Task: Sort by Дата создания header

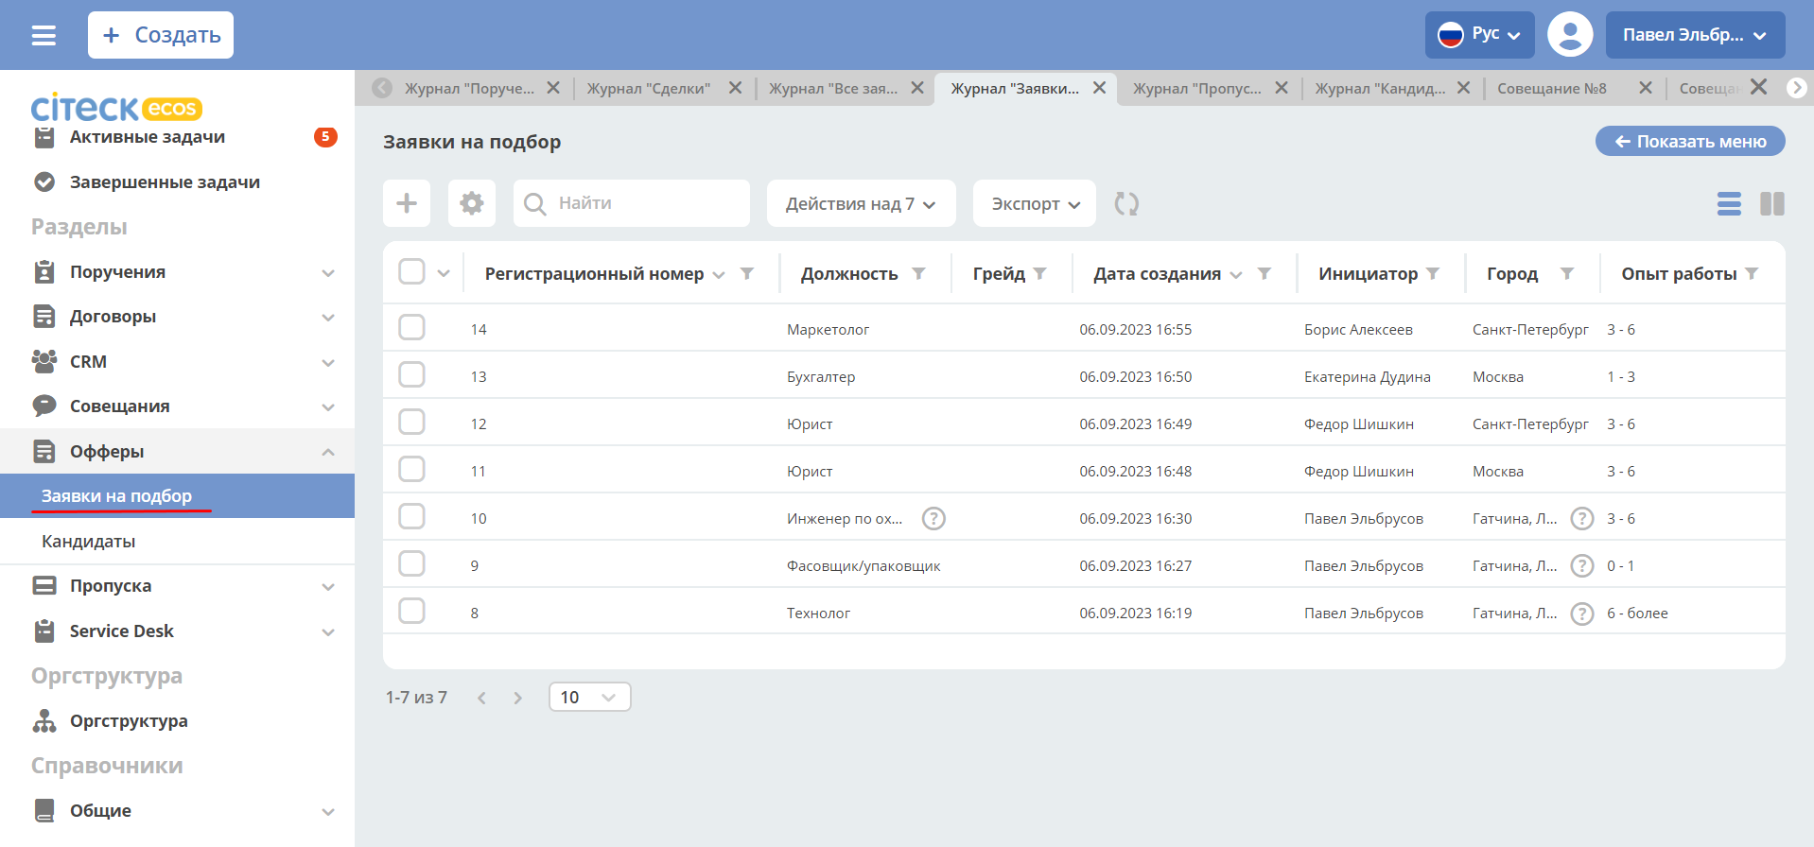Action: coord(1157,273)
